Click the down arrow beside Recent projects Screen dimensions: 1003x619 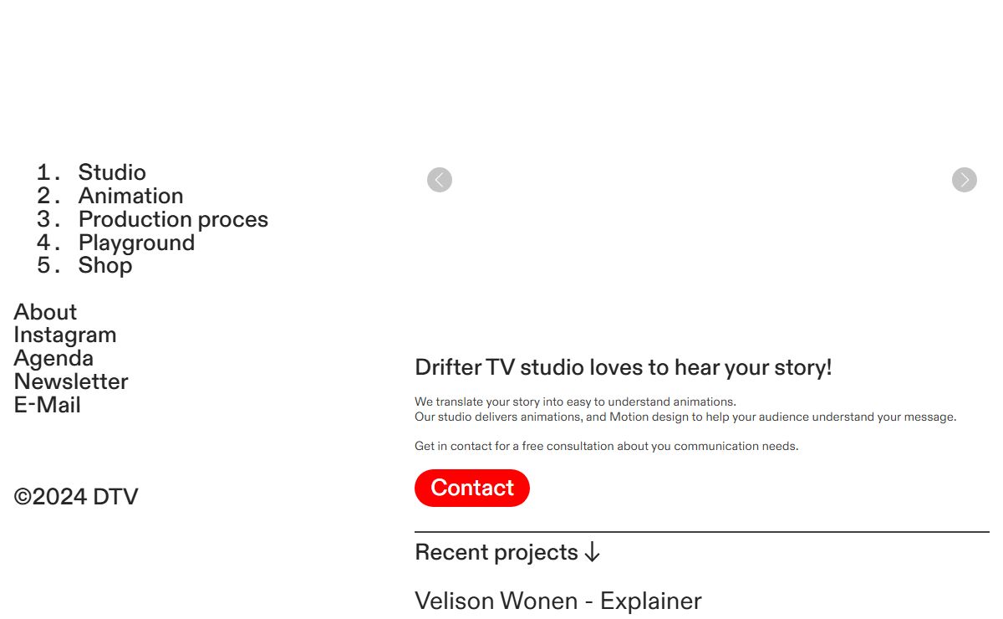[592, 553]
